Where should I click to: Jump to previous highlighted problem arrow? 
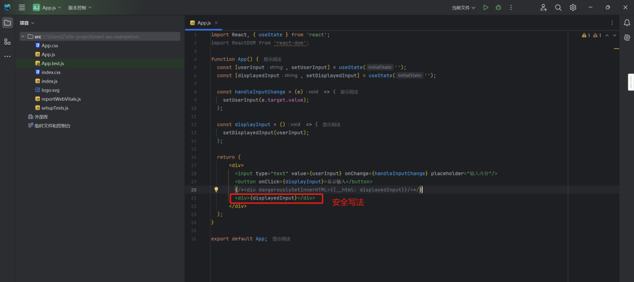click(608, 35)
